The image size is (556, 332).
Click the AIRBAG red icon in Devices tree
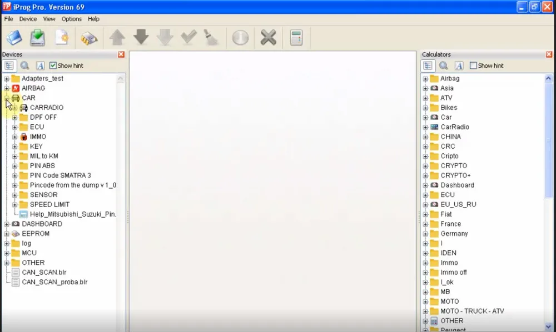pyautogui.click(x=16, y=88)
